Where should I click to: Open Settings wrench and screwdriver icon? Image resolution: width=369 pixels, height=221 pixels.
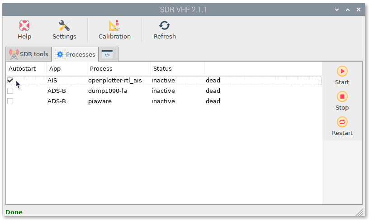(x=64, y=25)
